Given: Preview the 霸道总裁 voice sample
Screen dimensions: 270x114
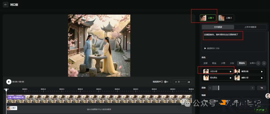Looking at the screenshot, I should [x=262, y=72].
